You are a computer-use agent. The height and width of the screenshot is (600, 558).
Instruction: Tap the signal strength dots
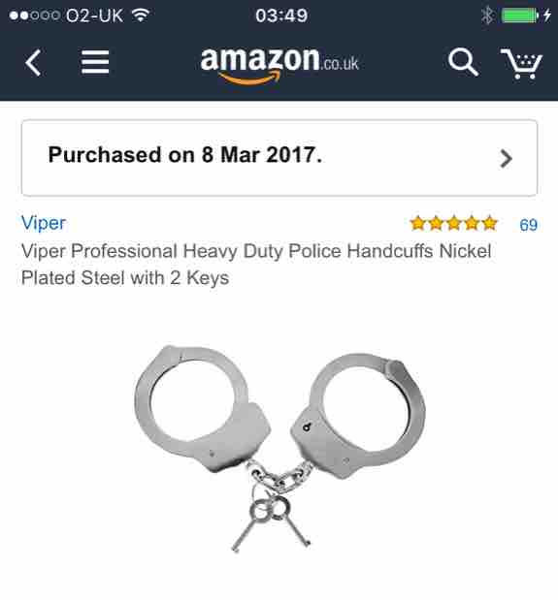(35, 16)
